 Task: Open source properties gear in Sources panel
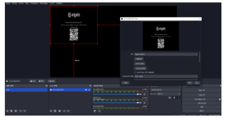60,111
